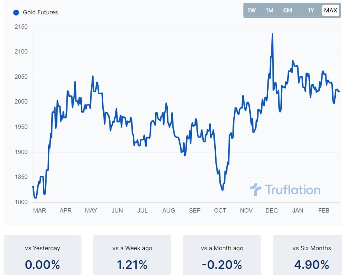Click the -0.20% monthly change value
Screen dimensions: 342x275
[222, 265]
